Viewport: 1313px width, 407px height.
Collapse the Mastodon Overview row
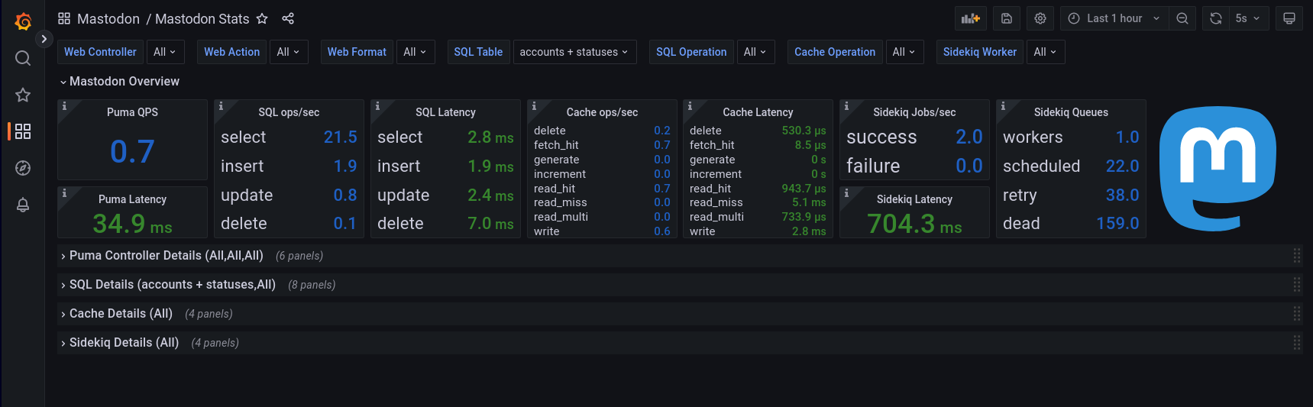coord(124,82)
